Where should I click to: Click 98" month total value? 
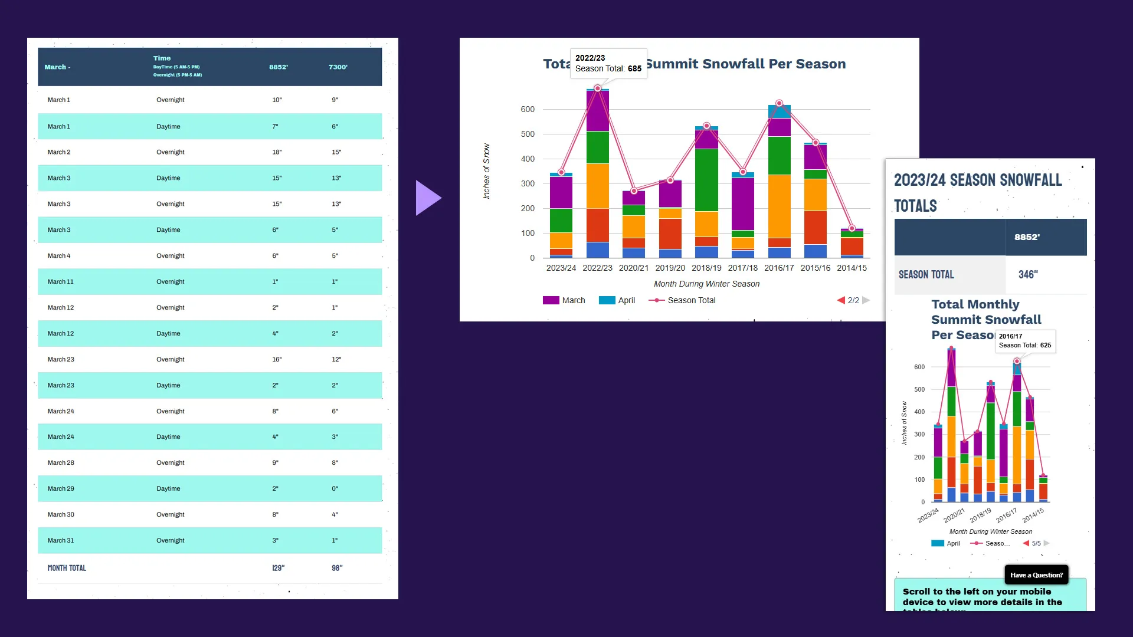click(337, 568)
